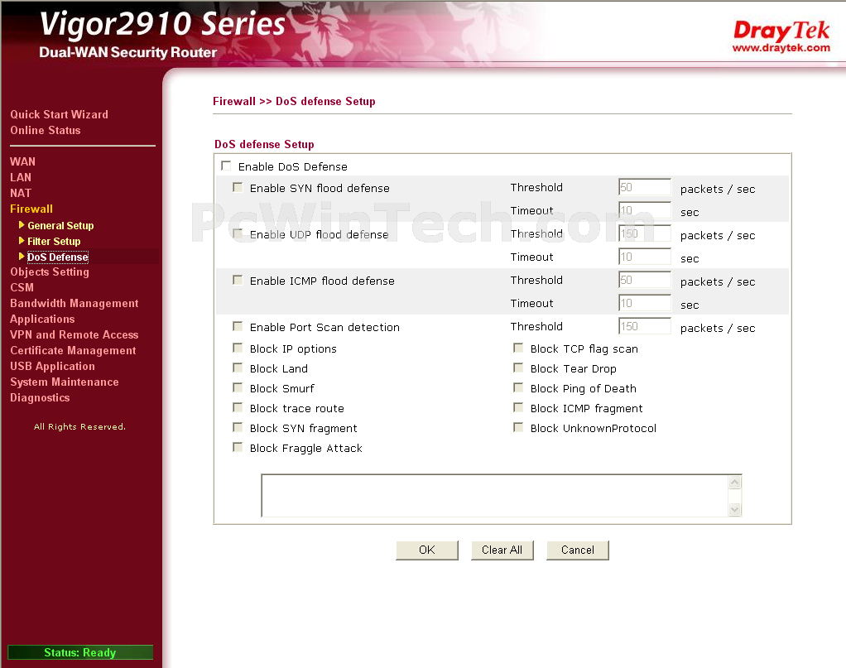This screenshot has width=846, height=668.
Task: Click the Status: Ready indicator
Action: pos(79,652)
